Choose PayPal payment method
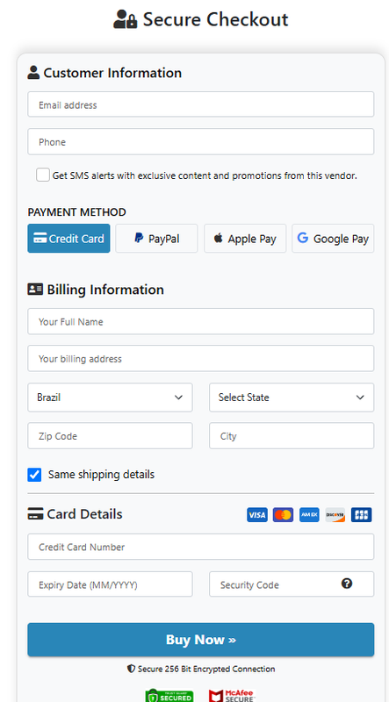The image size is (389, 702). (x=156, y=238)
